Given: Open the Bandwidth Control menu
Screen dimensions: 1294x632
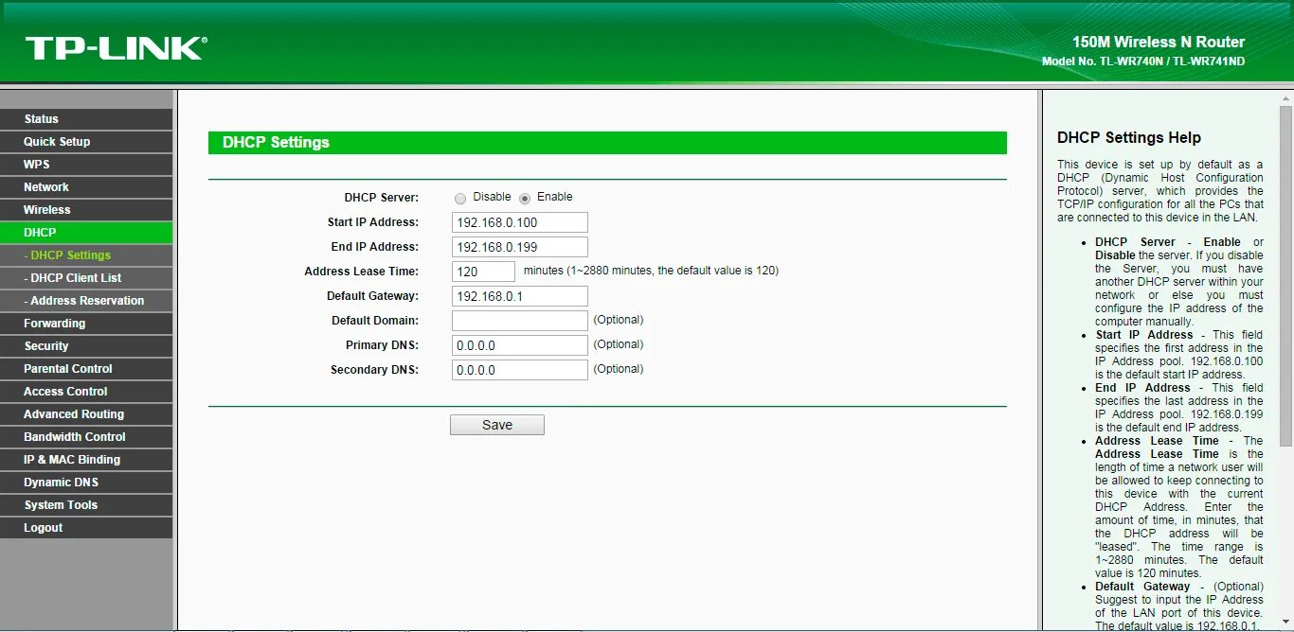Looking at the screenshot, I should click(x=86, y=437).
